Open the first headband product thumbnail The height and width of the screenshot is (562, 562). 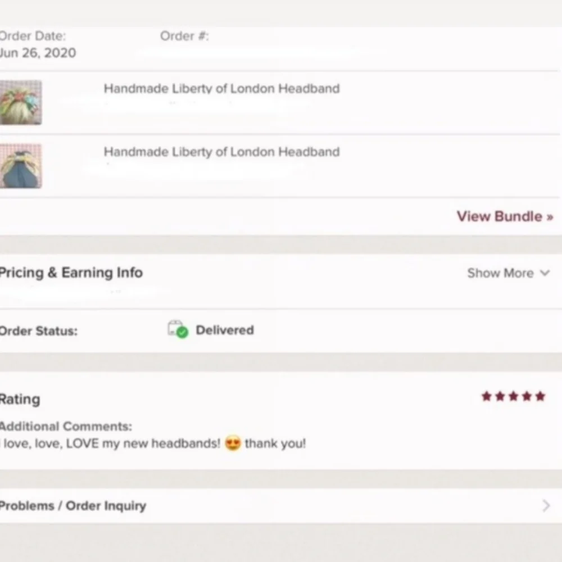[21, 102]
